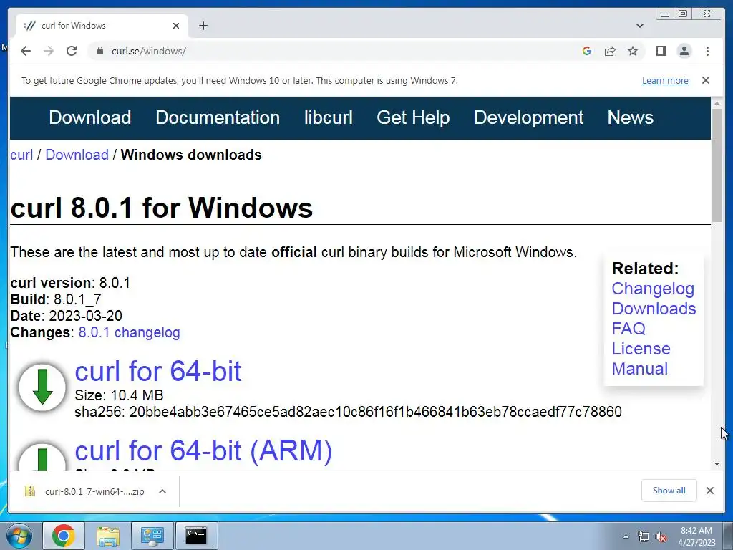Screen dimensions: 733x550
Task: Open the Windows Start menu
Action: click(19, 536)
